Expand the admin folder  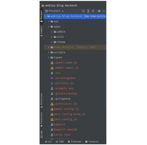click(52, 32)
